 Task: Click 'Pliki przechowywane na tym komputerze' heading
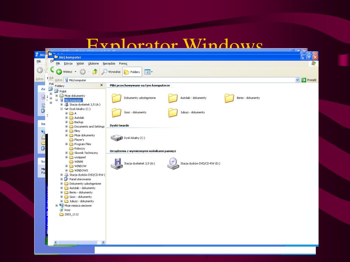point(140,86)
